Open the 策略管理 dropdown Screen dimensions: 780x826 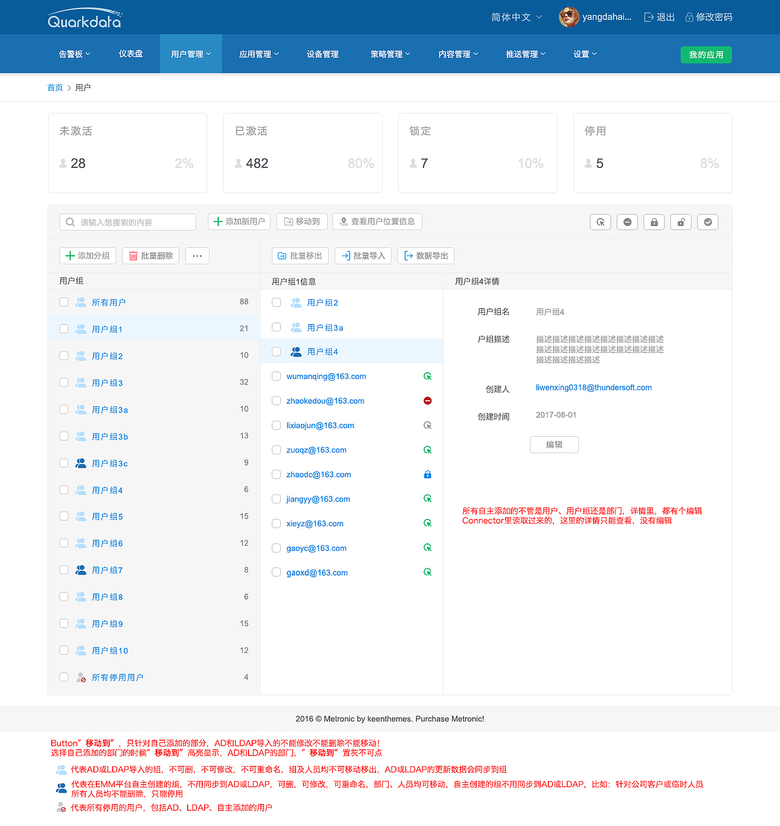point(391,54)
